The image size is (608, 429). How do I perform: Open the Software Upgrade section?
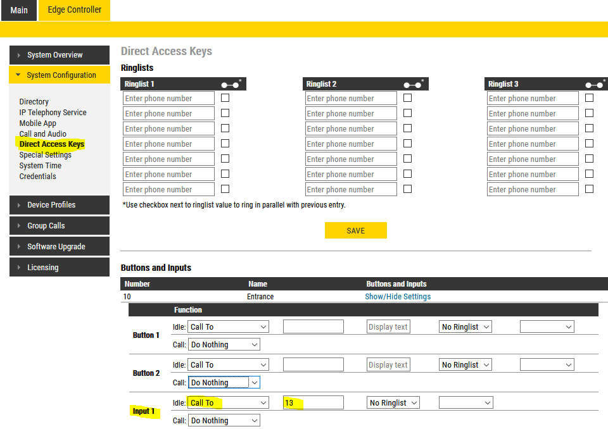point(59,247)
